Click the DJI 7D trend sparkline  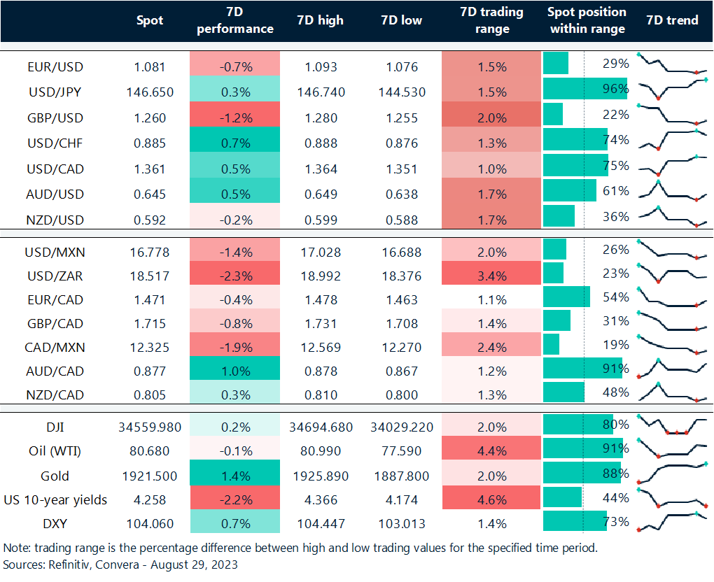coord(672,425)
